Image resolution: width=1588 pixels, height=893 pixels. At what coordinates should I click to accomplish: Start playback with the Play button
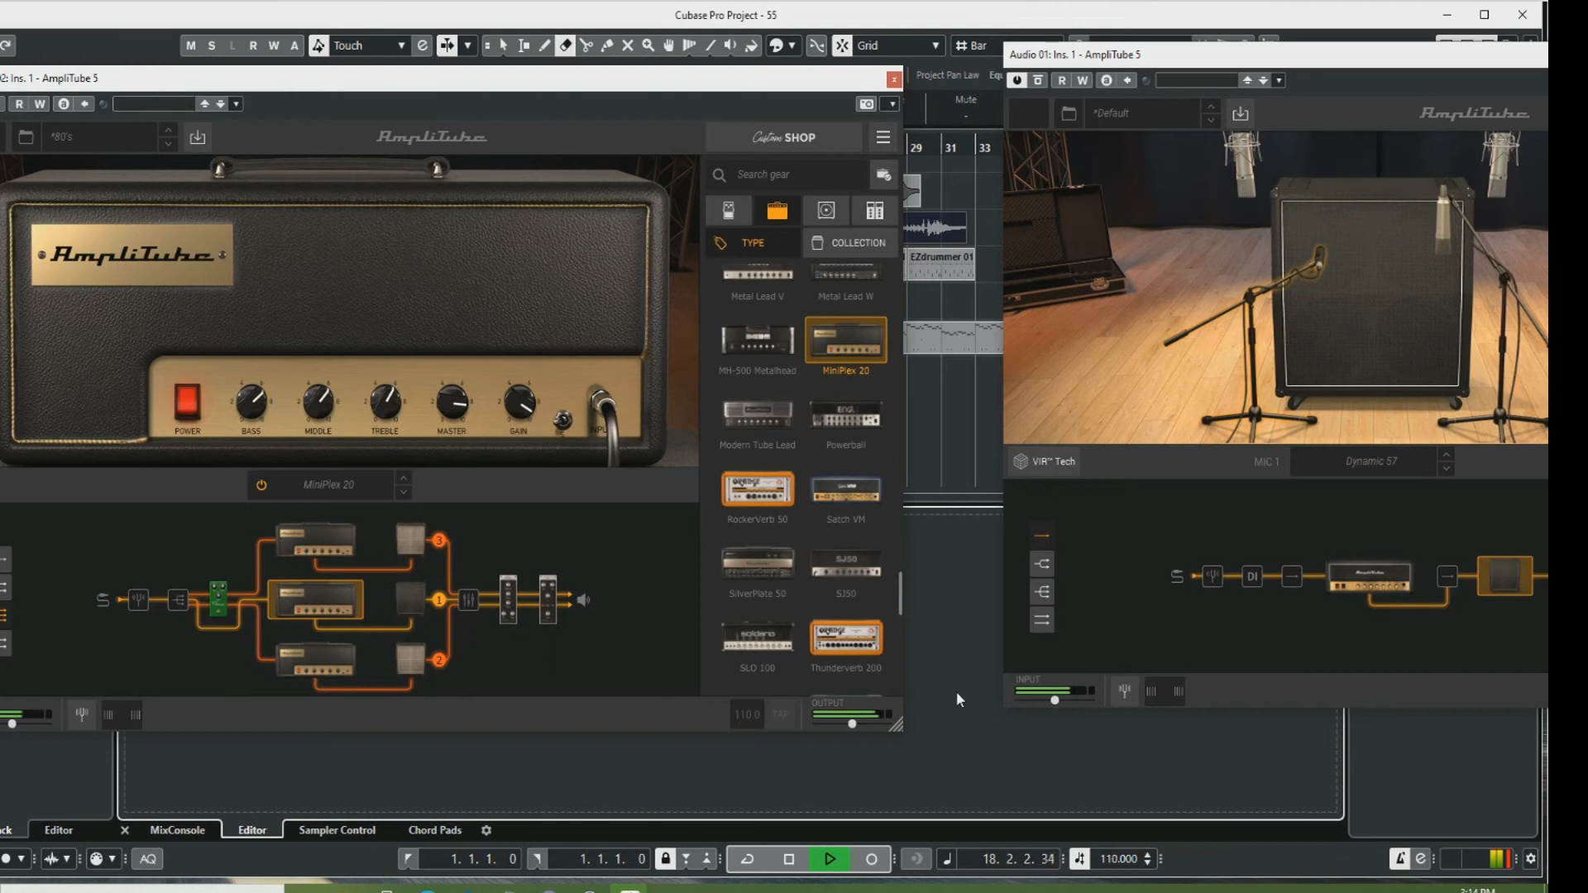tap(830, 859)
